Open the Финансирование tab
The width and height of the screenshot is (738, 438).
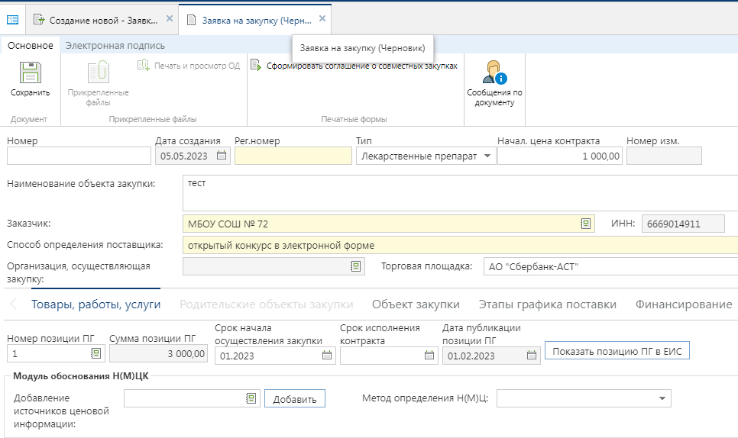click(x=684, y=304)
